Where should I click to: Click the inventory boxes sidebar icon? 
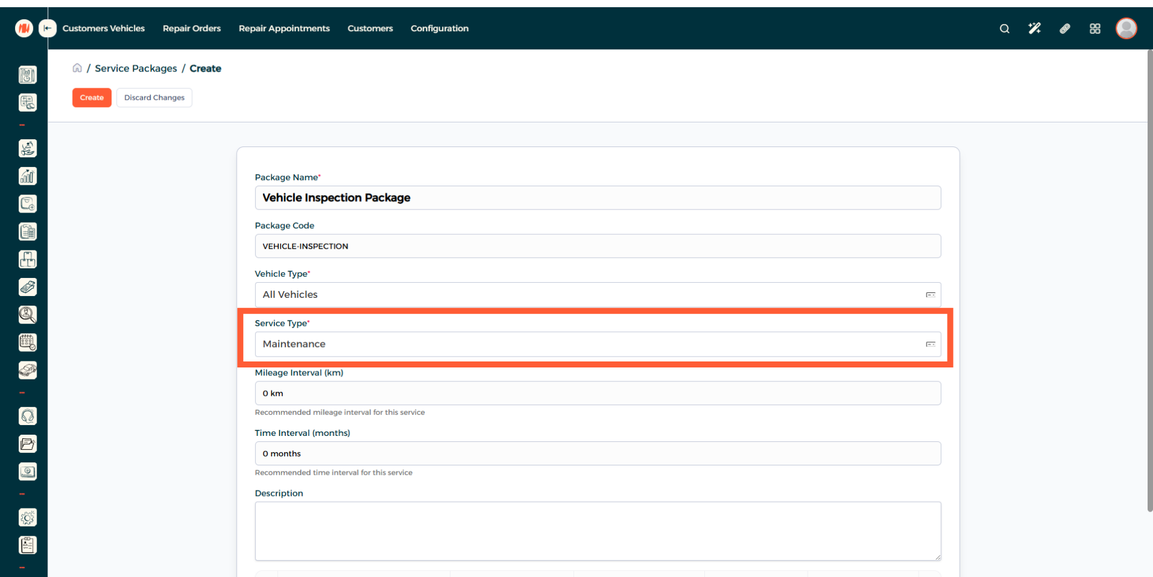coord(28,259)
